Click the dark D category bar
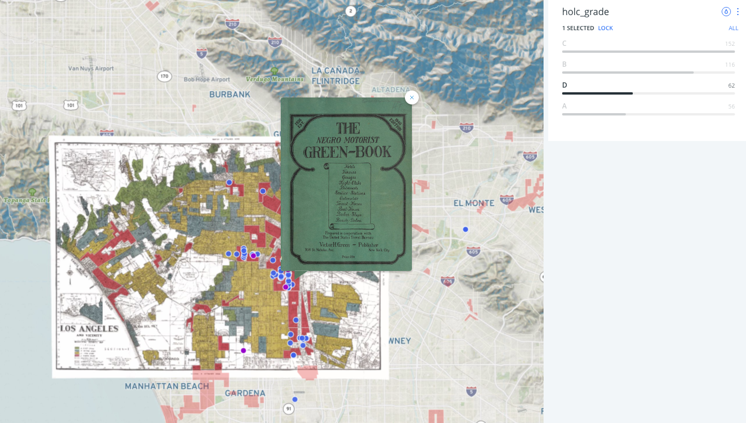The height and width of the screenshot is (423, 746). click(x=597, y=93)
